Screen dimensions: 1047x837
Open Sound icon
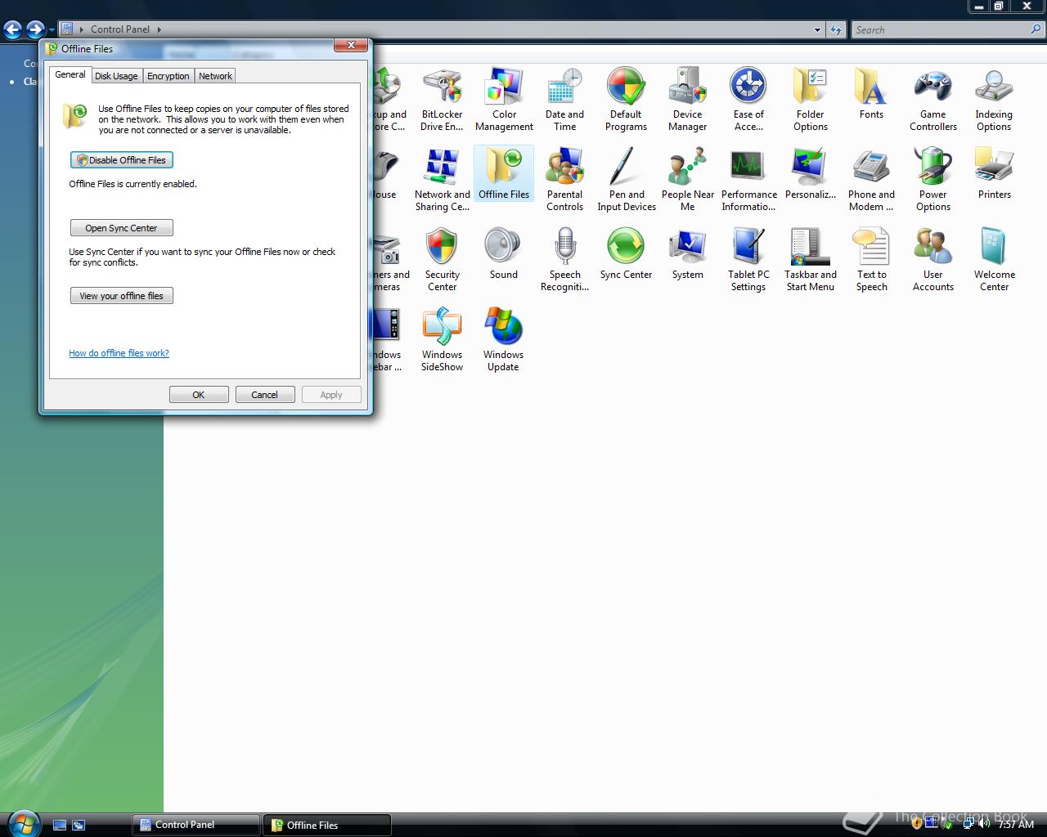coord(504,253)
